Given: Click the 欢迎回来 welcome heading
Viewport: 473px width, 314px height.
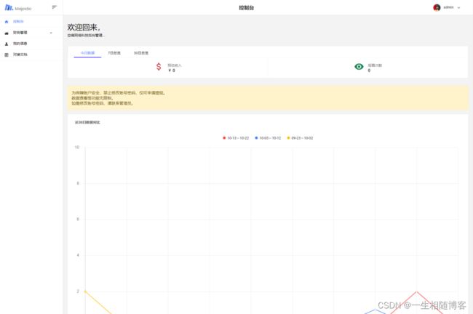Looking at the screenshot, I should coord(84,27).
